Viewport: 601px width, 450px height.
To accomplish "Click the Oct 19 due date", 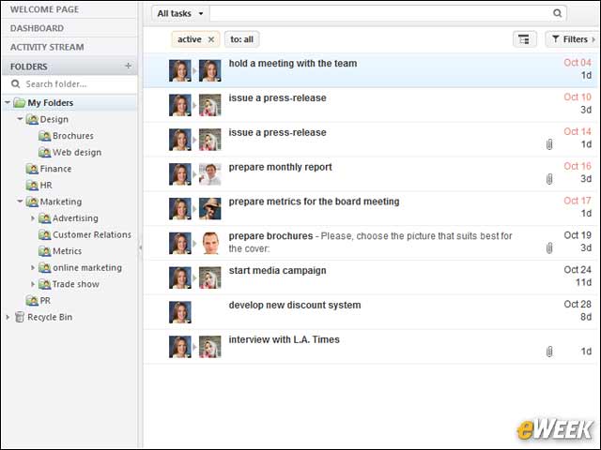I will pos(578,235).
